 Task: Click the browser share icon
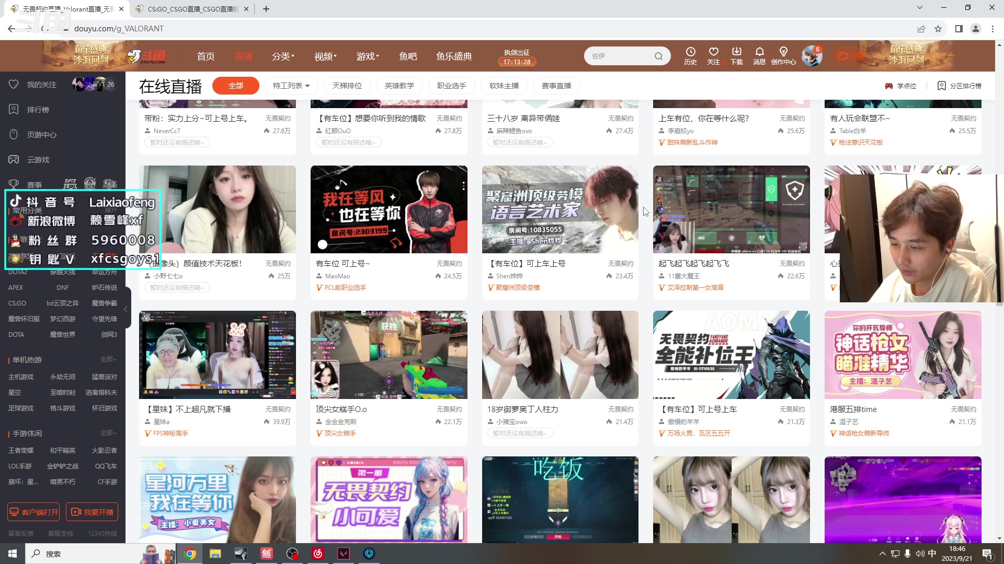coord(921,29)
